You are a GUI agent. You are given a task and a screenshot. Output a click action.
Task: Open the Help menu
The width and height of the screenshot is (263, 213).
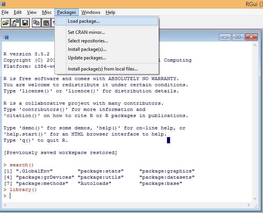click(x=110, y=12)
